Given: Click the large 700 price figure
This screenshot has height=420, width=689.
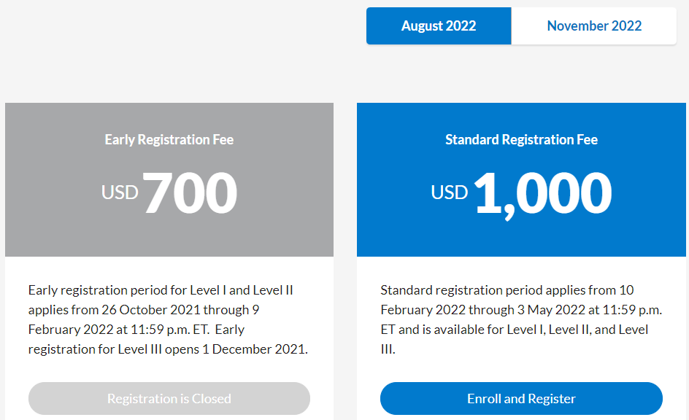Looking at the screenshot, I should (190, 193).
